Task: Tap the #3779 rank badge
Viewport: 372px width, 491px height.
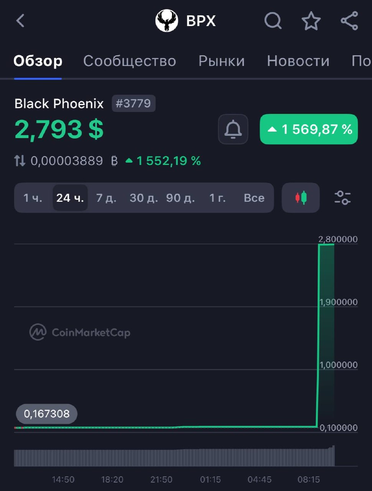Action: 133,104
